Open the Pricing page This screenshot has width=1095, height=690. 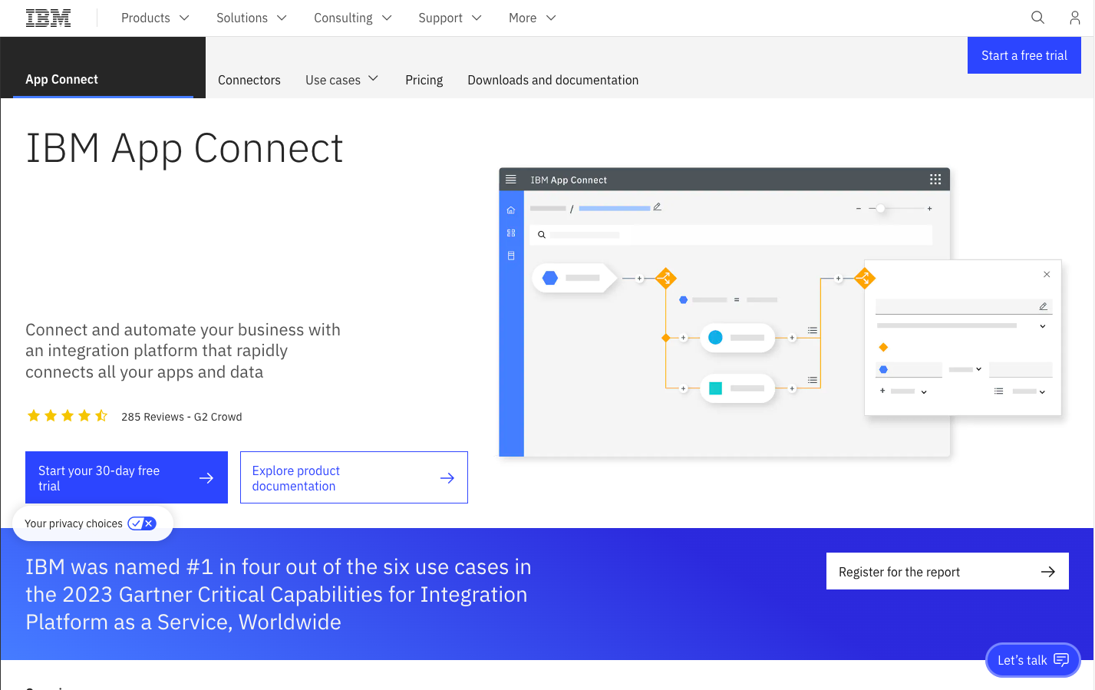424,80
